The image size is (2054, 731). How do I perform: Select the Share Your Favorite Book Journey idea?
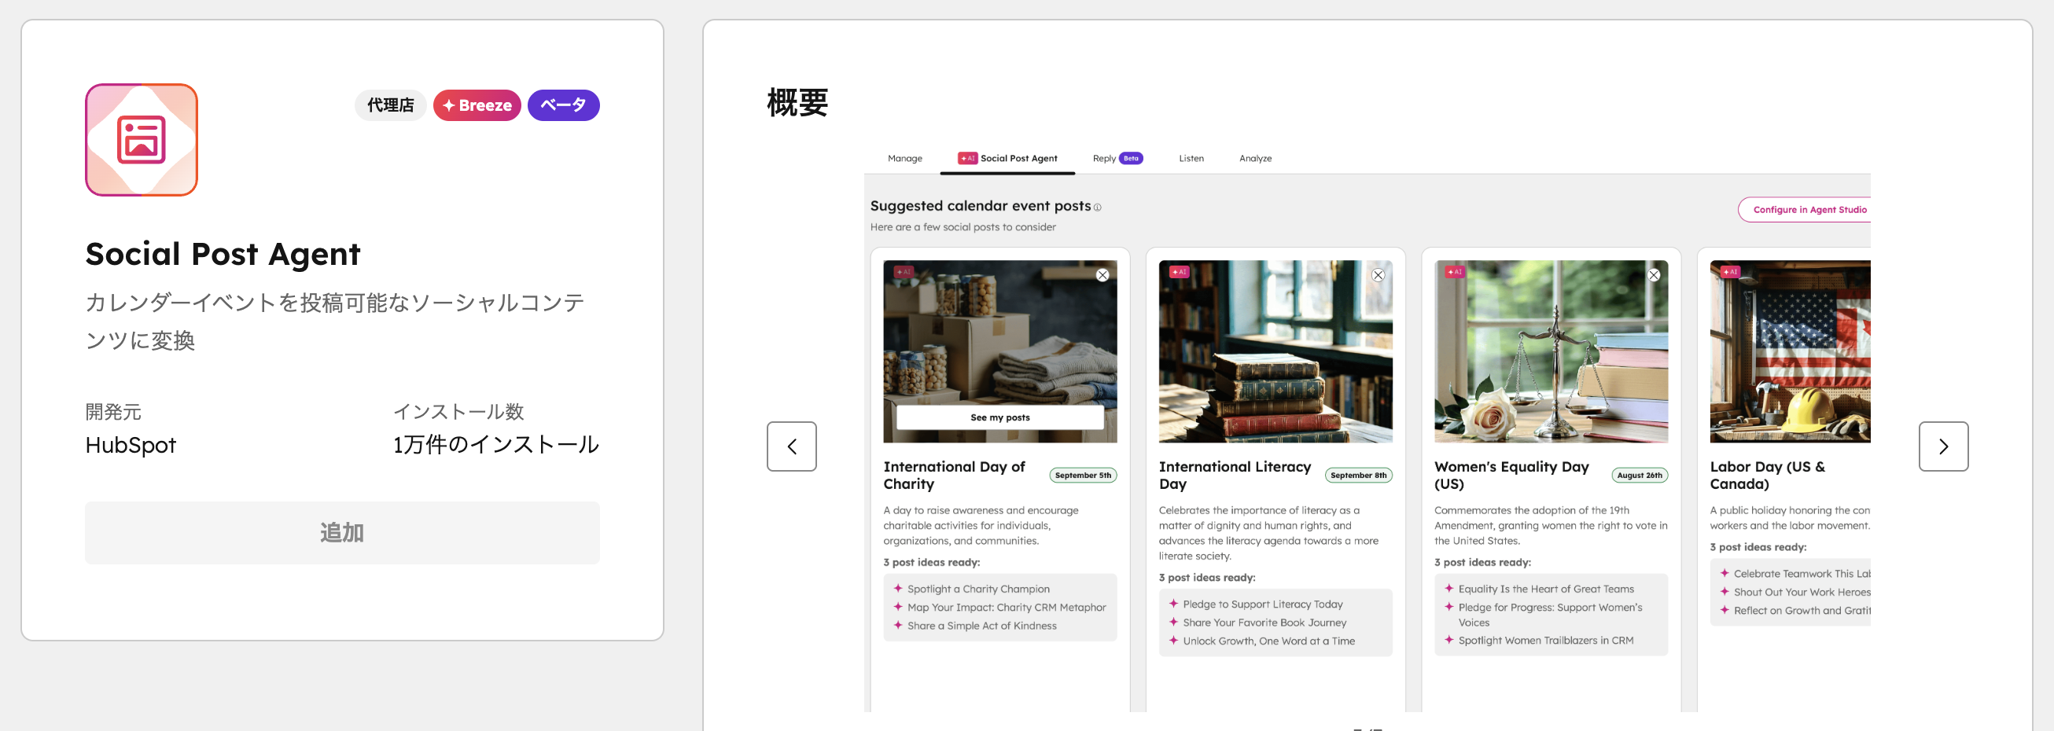coord(1264,623)
